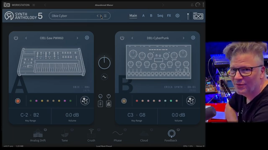Open the preset list menu icon

(x=105, y=16)
